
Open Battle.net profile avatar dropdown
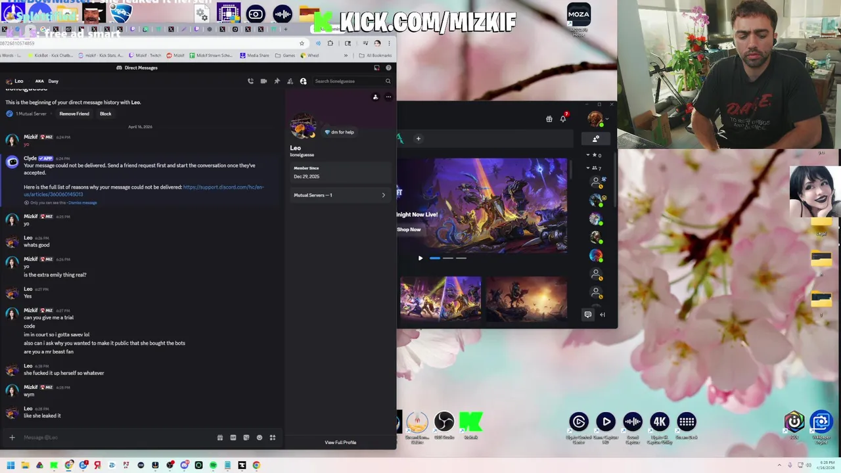pos(597,119)
